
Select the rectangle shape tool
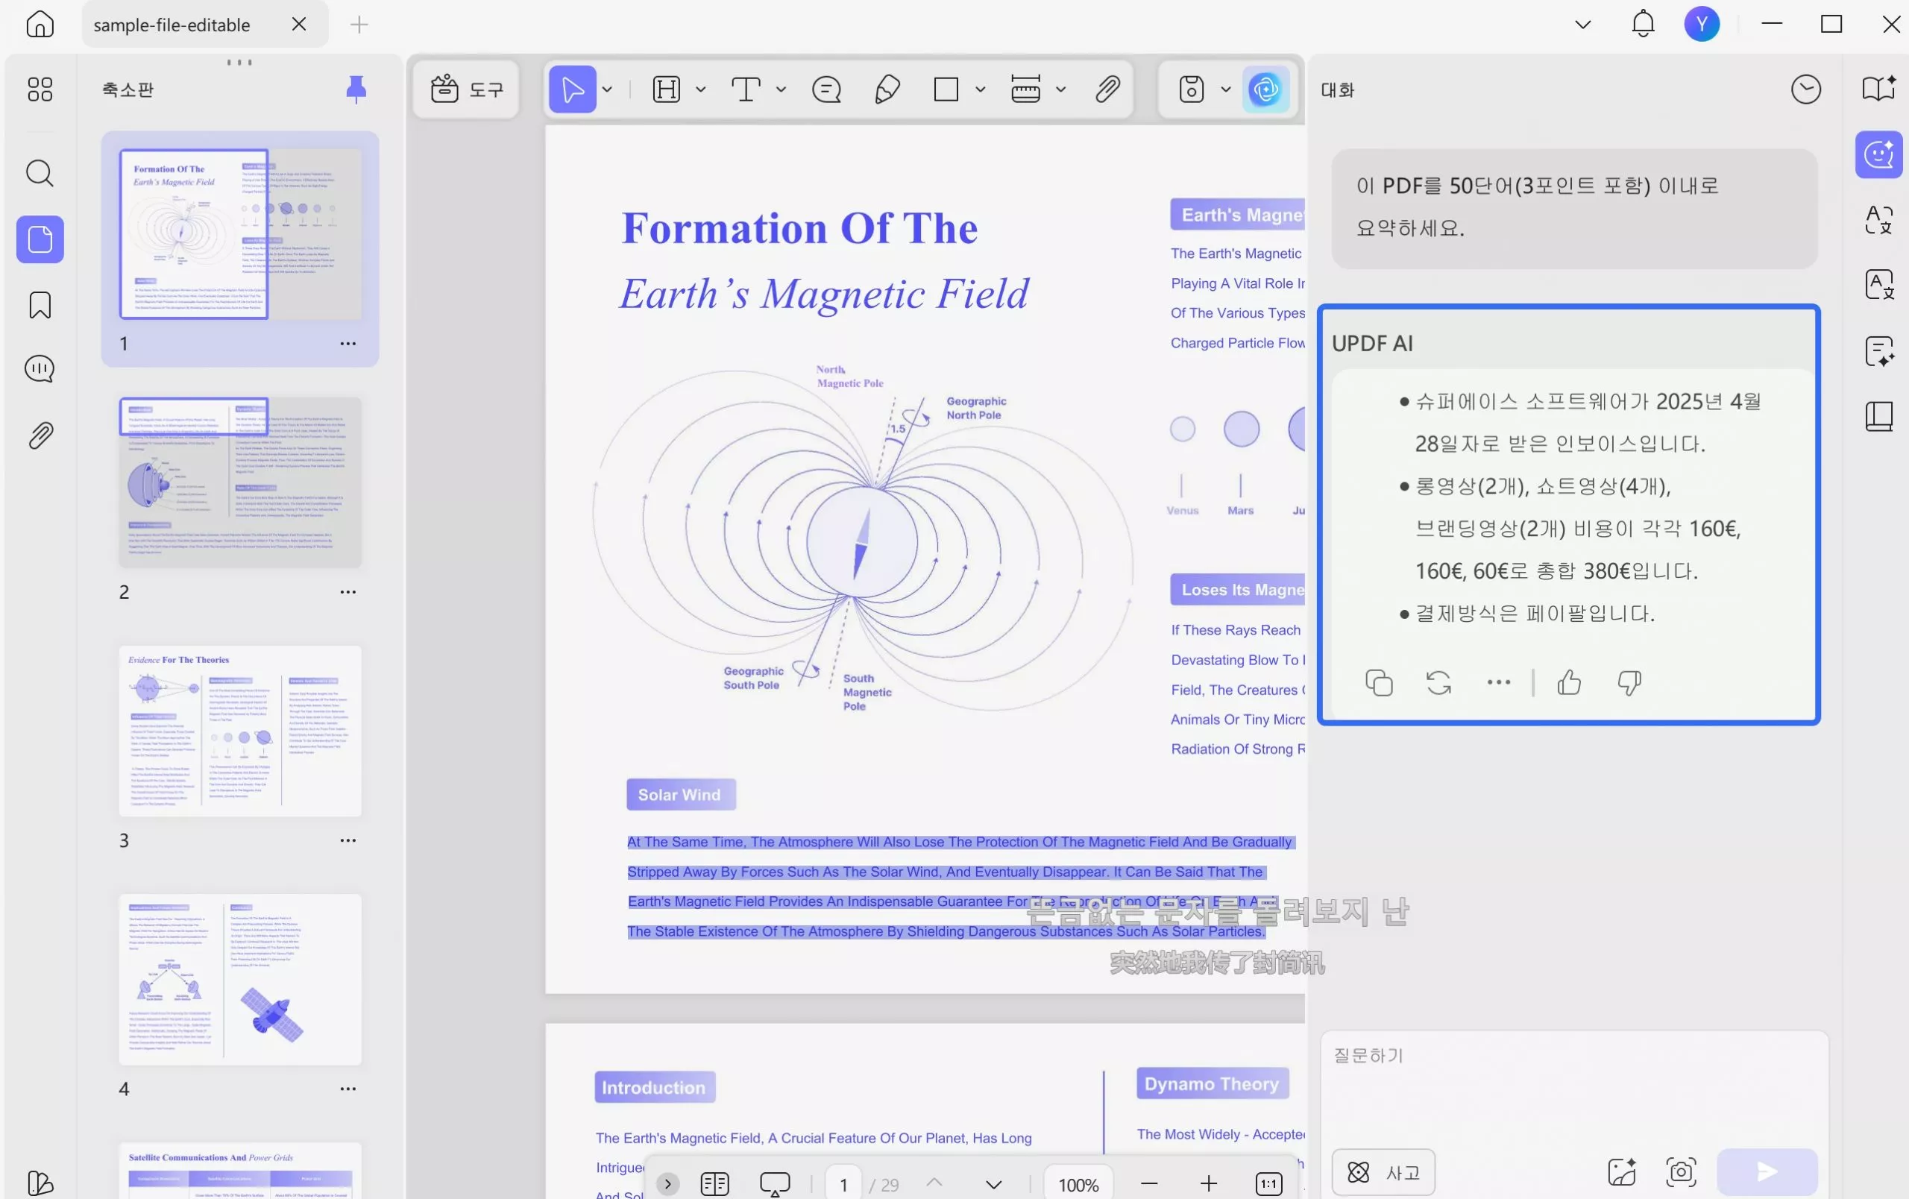point(946,89)
